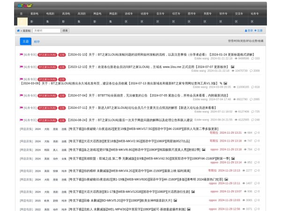Click the pencil icon on 2024-03-09 post

click(x=221, y=83)
